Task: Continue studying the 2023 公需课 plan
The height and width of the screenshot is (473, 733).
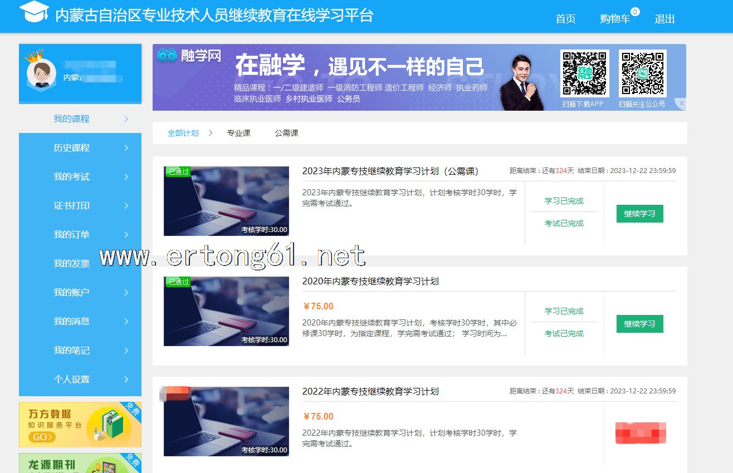Action: (x=639, y=214)
